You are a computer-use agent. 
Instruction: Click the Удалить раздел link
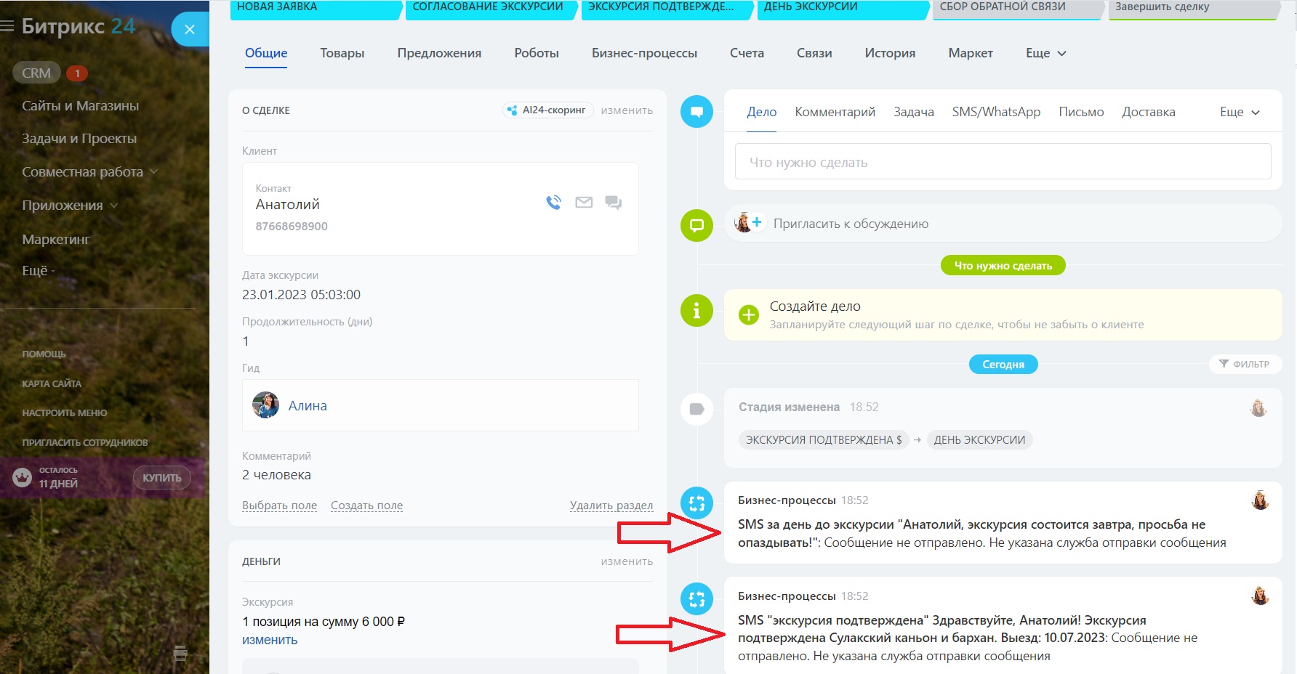[x=611, y=506]
